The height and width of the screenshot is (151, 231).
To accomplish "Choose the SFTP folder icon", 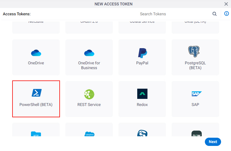I will click(x=36, y=134).
